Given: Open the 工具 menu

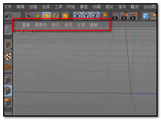Looking at the screenshot, I should click(58, 7).
